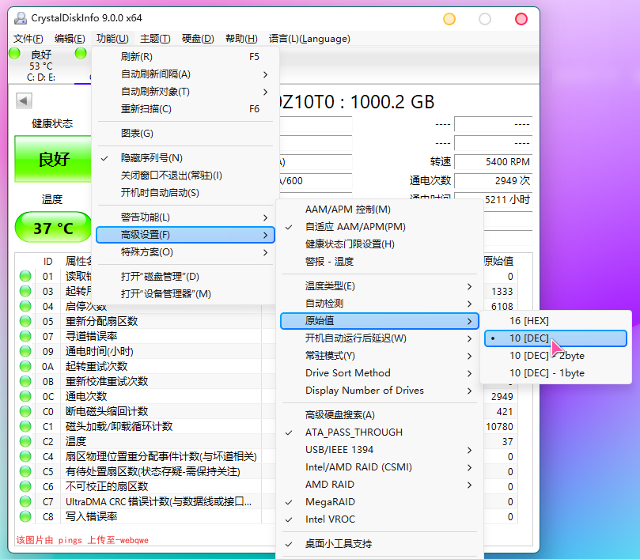
Task: Expand 特殊方案(O) submenu
Action: pos(185,252)
